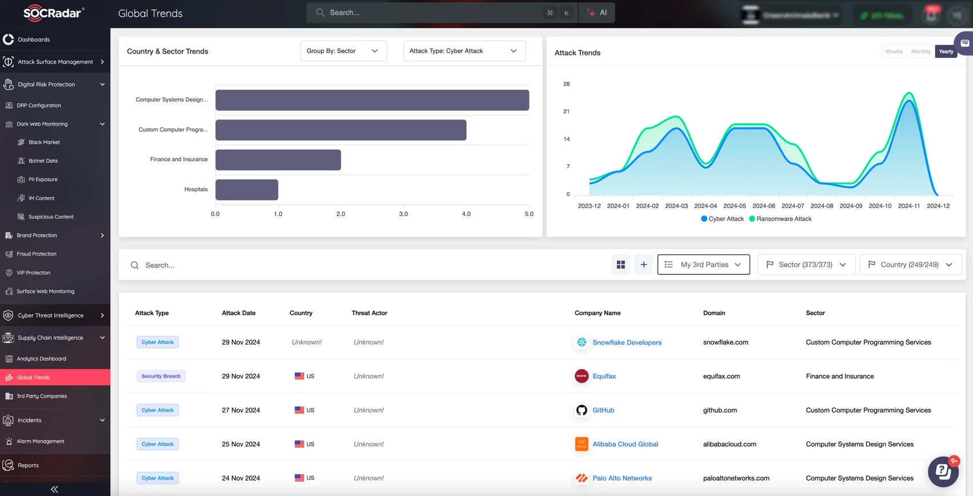Click the Incidents icon in sidebar
Image resolution: width=973 pixels, height=496 pixels.
[x=8, y=420]
